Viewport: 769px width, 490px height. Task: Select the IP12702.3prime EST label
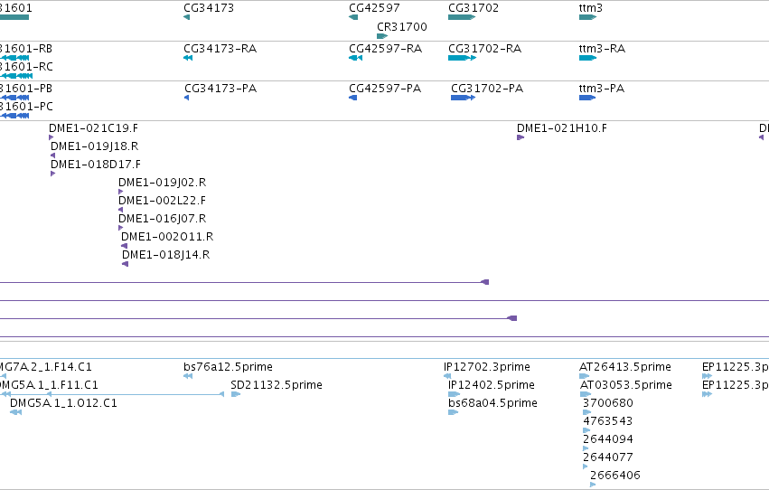[486, 367]
